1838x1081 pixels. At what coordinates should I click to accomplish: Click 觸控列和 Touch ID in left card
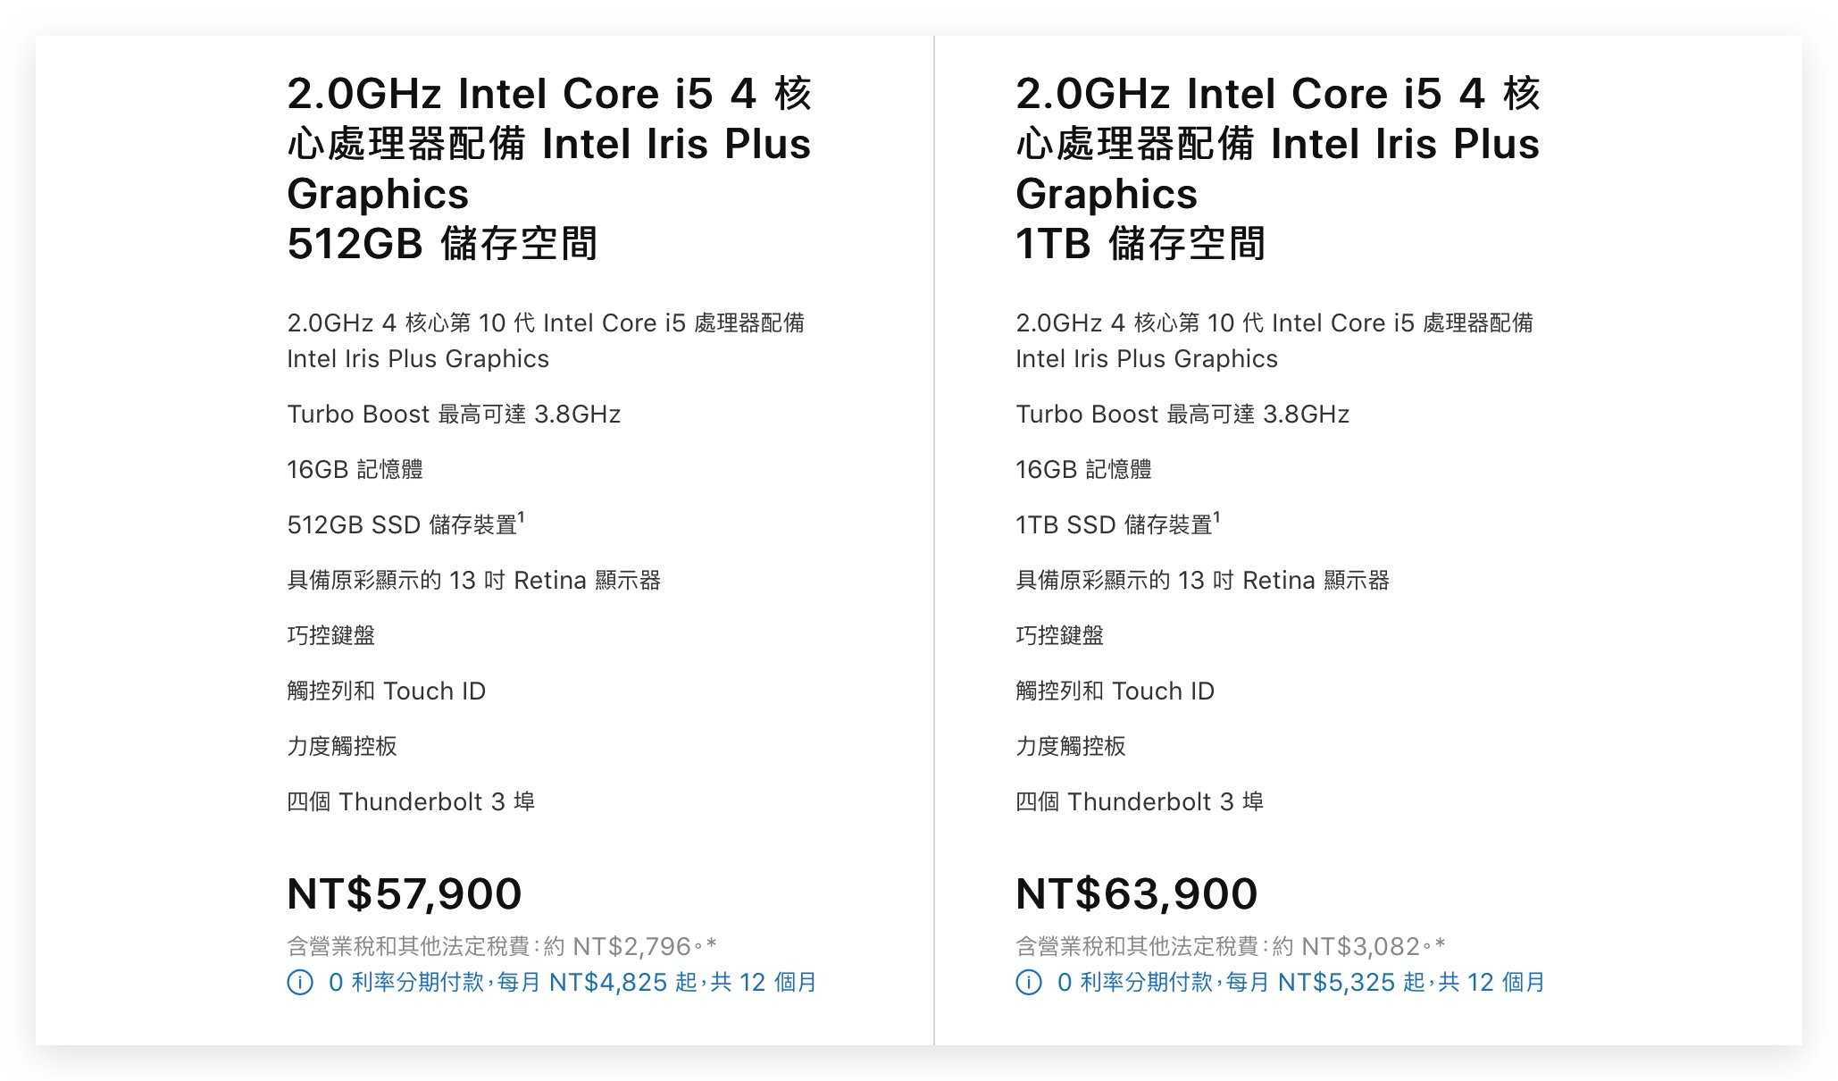click(x=386, y=691)
